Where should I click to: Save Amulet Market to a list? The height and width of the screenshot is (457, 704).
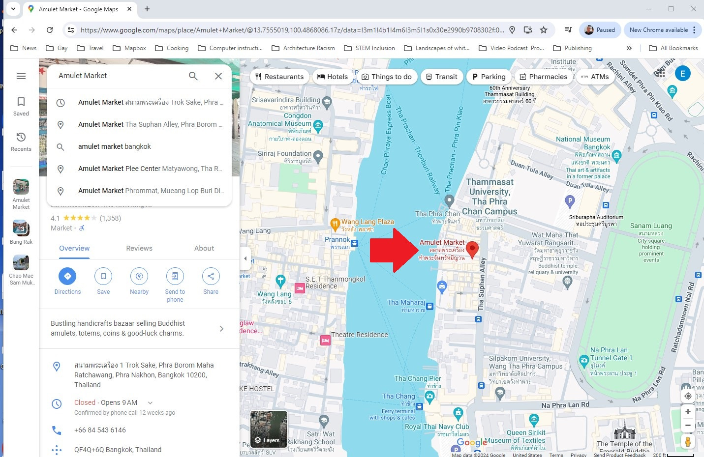click(103, 281)
